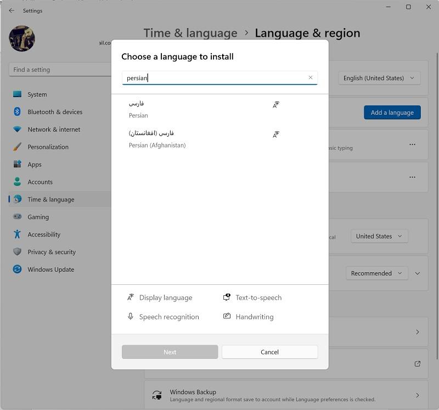Click the Network & internet wifi icon
The width and height of the screenshot is (439, 410).
click(x=18, y=130)
